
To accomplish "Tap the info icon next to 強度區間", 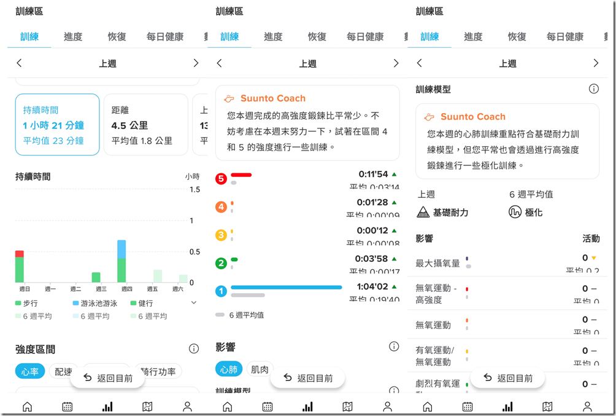I will click(x=194, y=348).
